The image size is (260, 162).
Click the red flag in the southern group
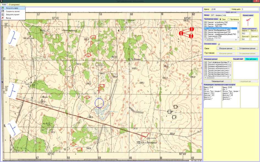pos(73,132)
